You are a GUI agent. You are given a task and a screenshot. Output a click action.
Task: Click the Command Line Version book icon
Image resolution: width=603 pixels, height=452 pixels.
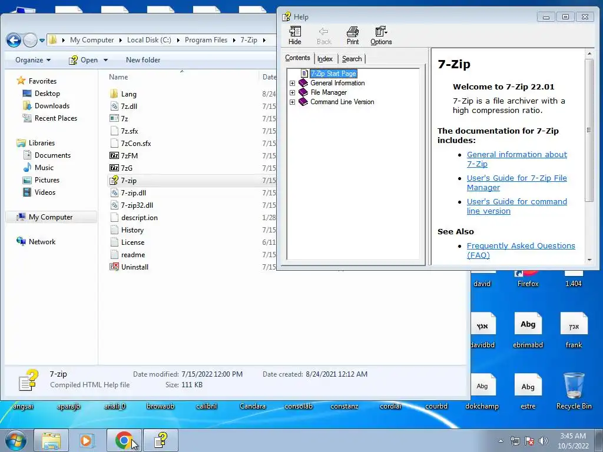(x=303, y=102)
